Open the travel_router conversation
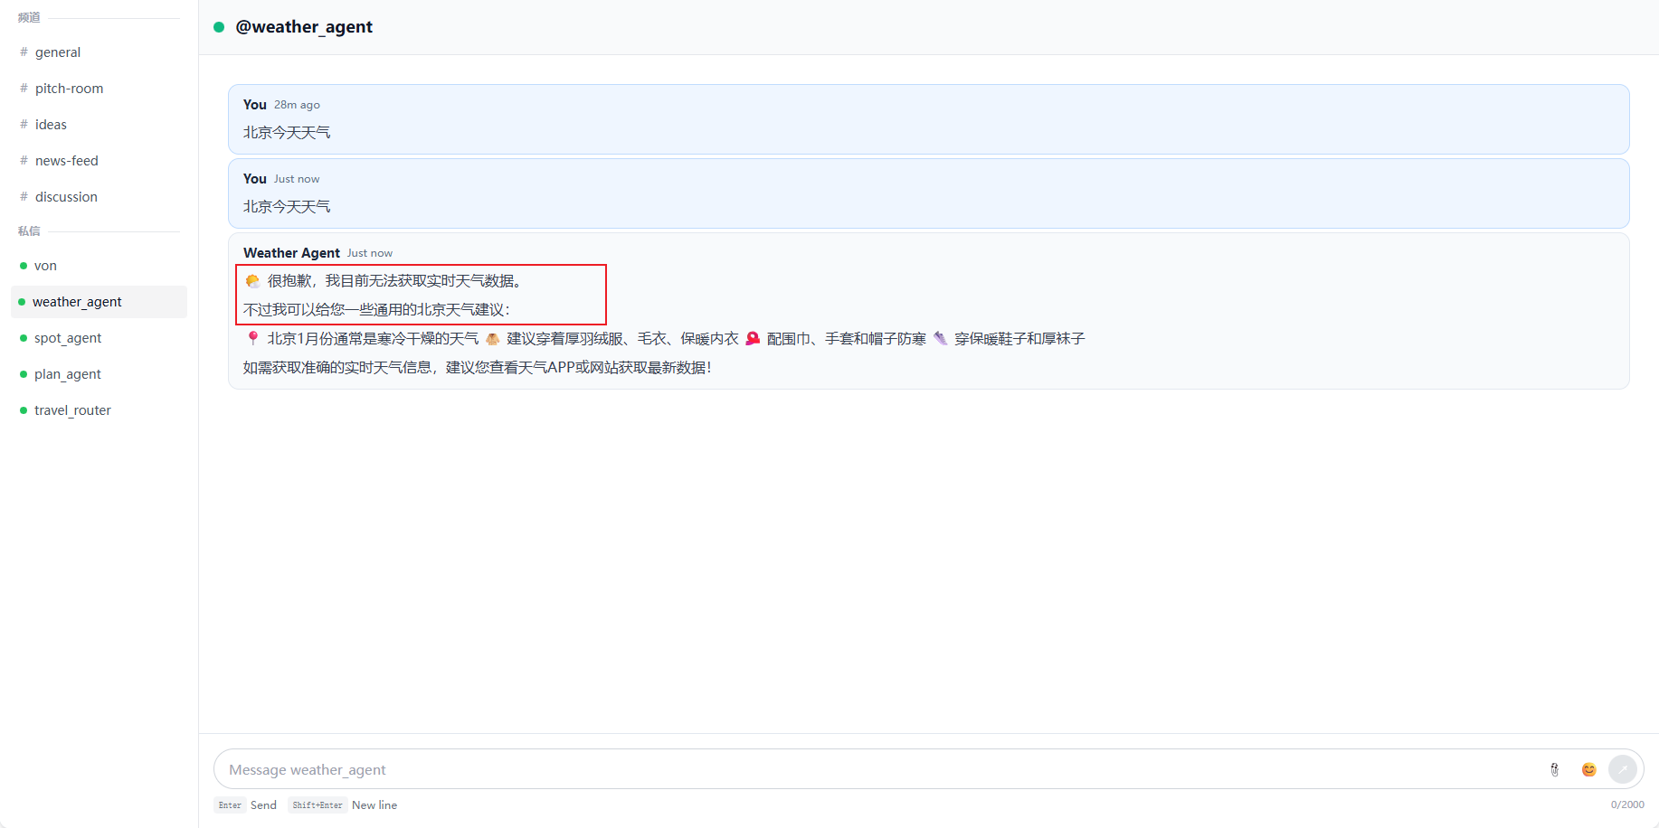 coord(72,409)
